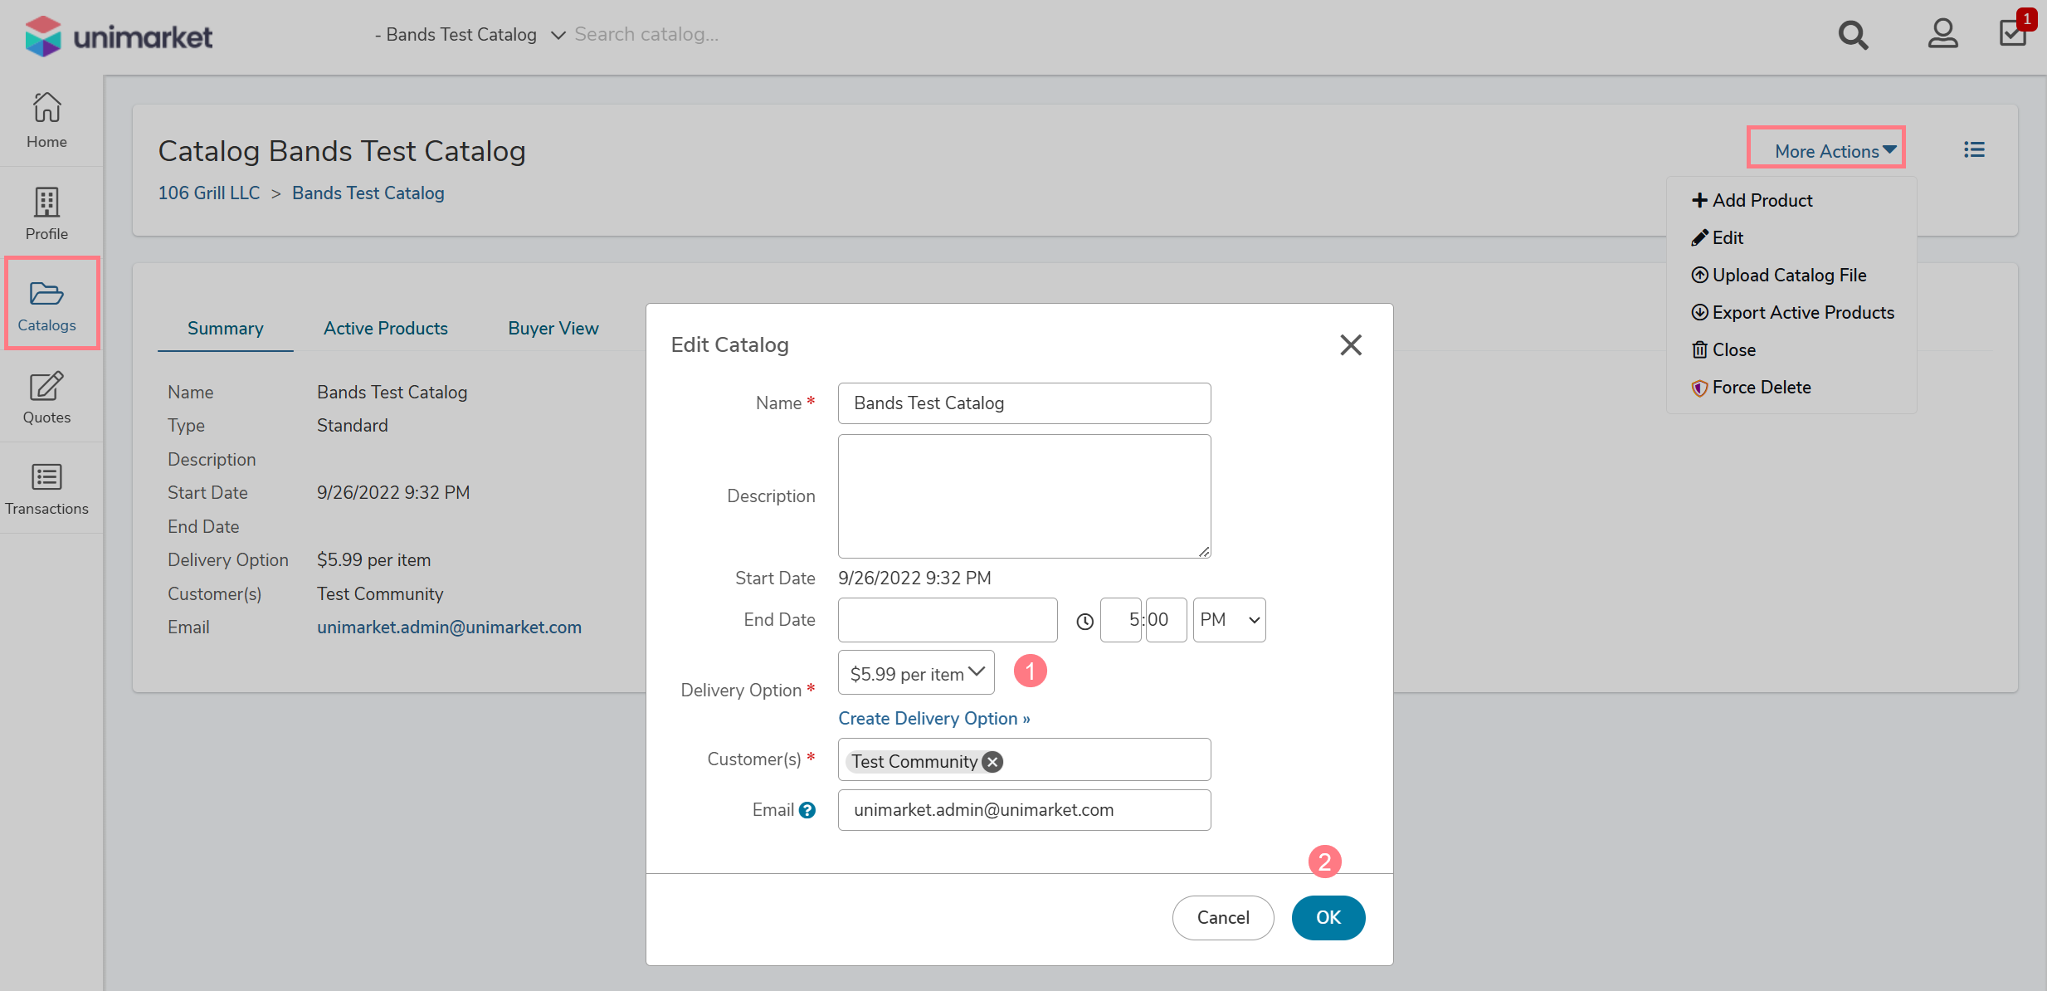The width and height of the screenshot is (2047, 991).
Task: Switch to the Active Products tab
Action: [385, 329]
